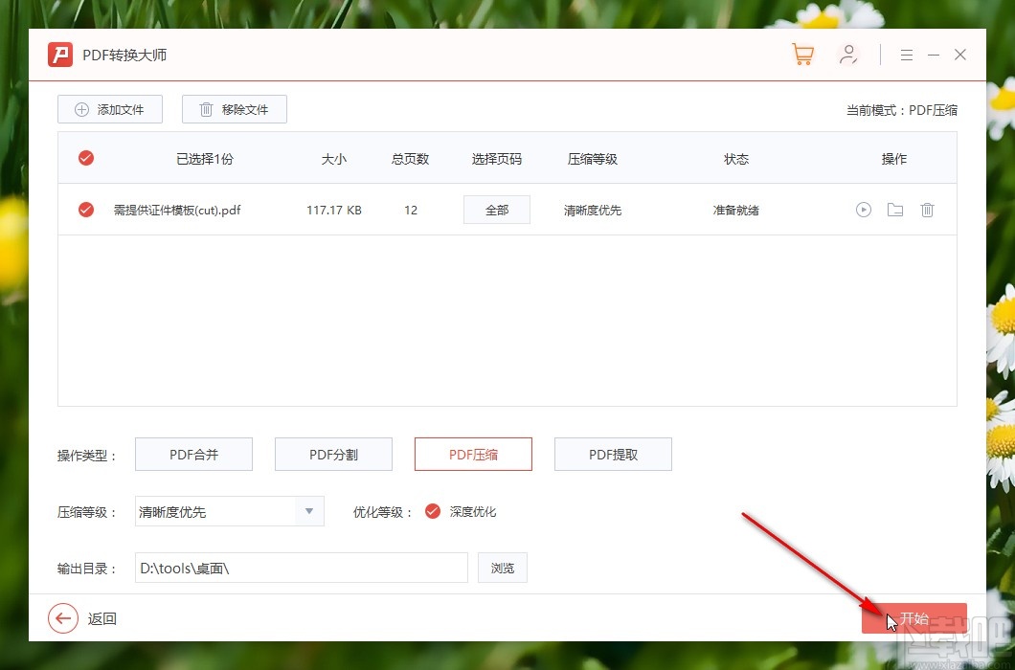Click the 开始 button to start compressing

913,618
